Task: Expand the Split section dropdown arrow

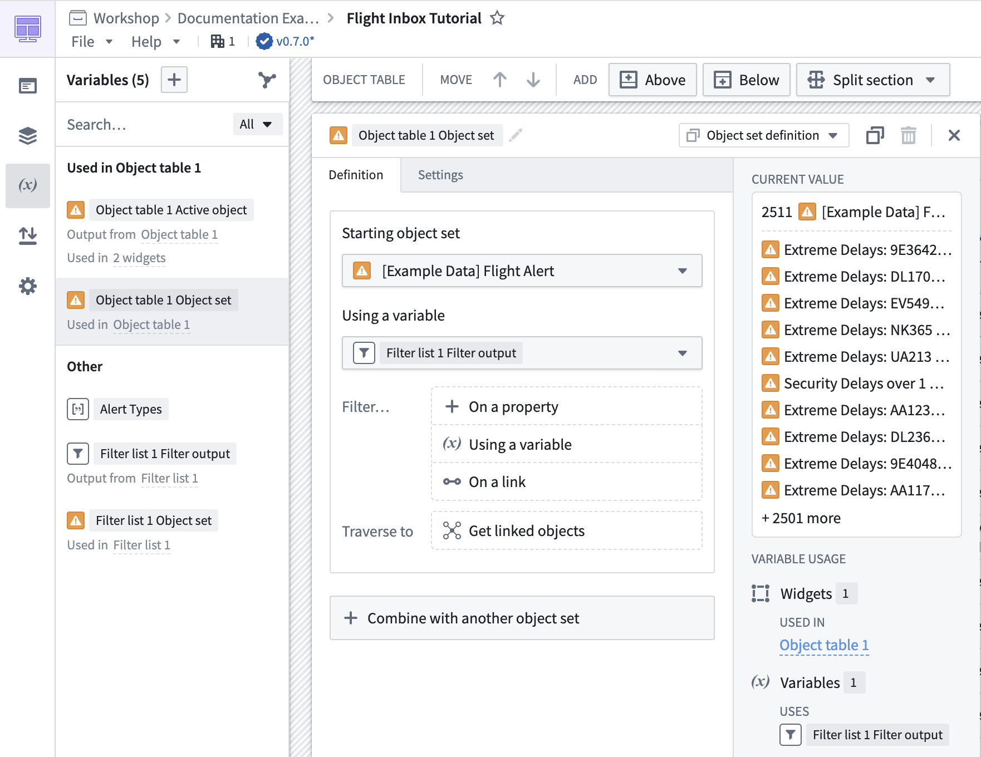Action: [930, 80]
